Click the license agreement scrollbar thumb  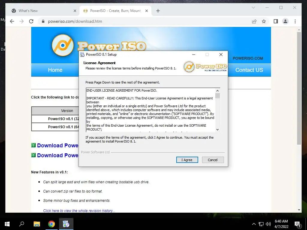217,96
